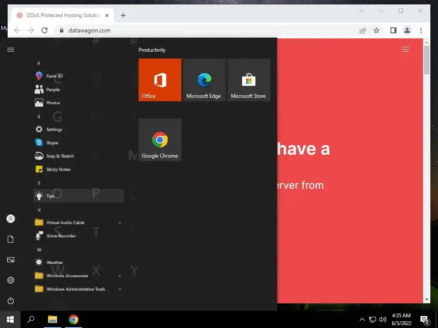Launch Voice Recorder
This screenshot has height=328, width=438.
click(79, 236)
